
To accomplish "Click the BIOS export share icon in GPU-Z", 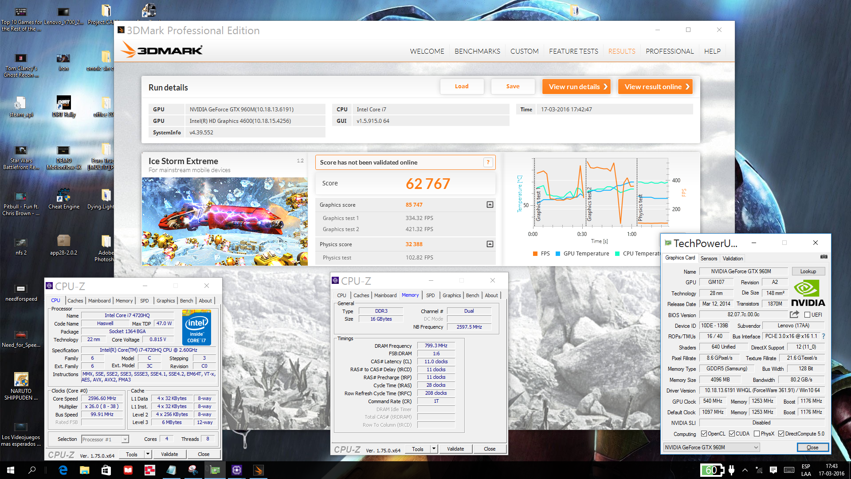I will [794, 314].
